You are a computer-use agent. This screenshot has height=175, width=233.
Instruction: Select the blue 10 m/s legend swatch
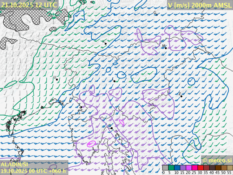point(177,168)
